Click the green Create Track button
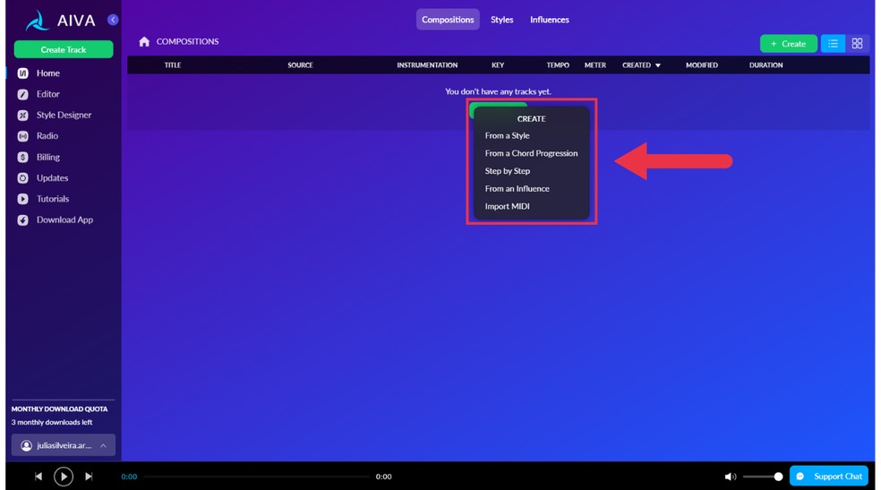This screenshot has width=881, height=490. click(64, 49)
